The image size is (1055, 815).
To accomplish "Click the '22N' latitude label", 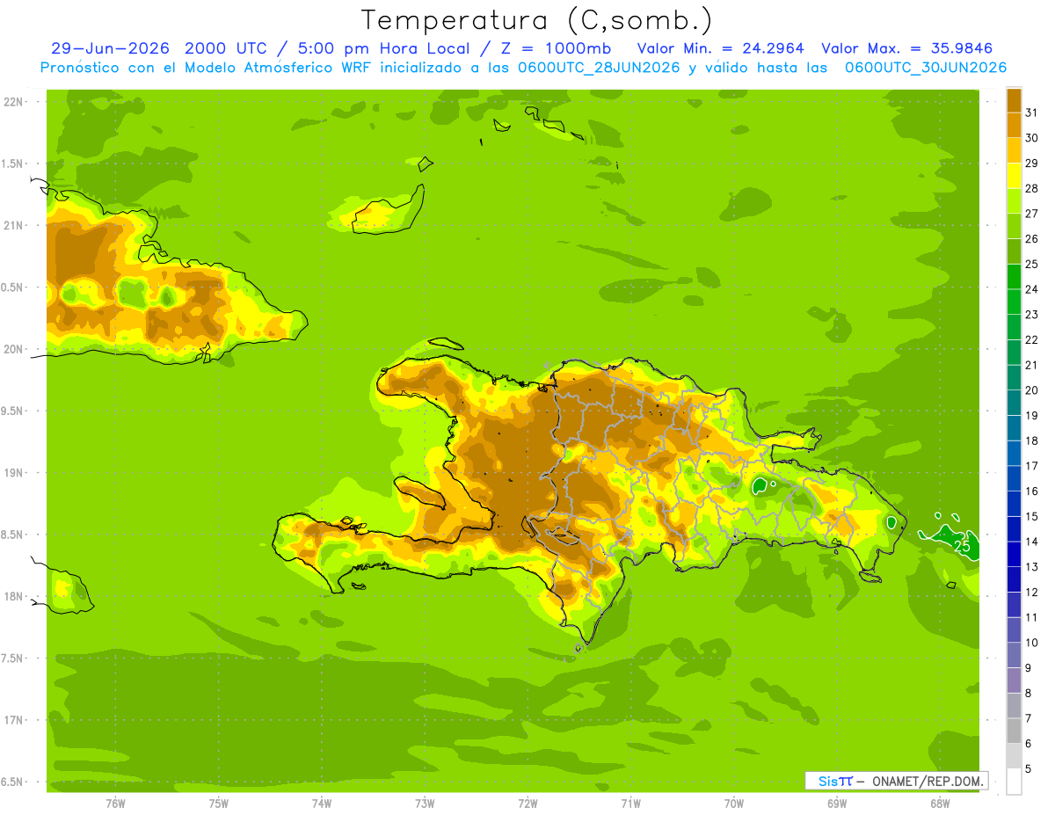I will 14,102.
